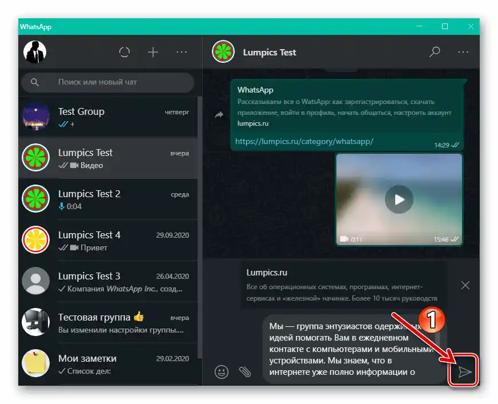Click Test Group avatar picture
Screen dimensions: 498x404
tap(35, 117)
